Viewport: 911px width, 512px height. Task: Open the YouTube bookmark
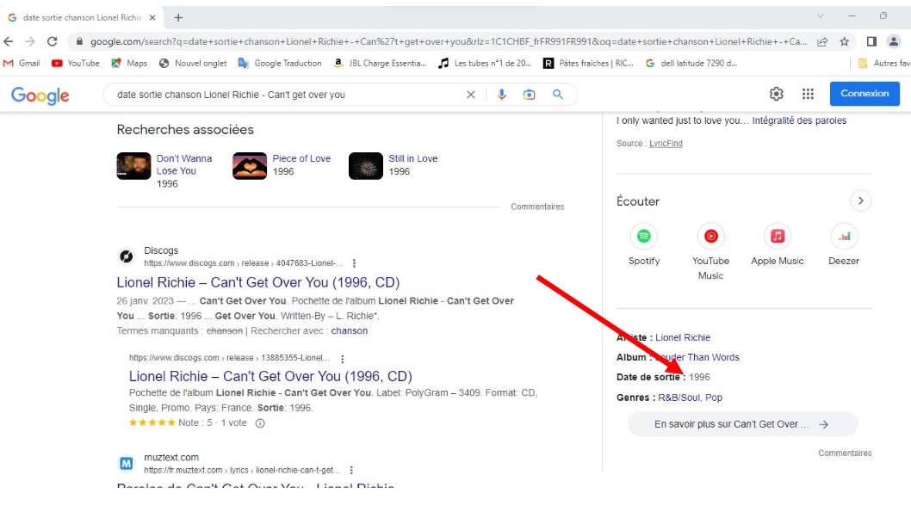click(76, 64)
